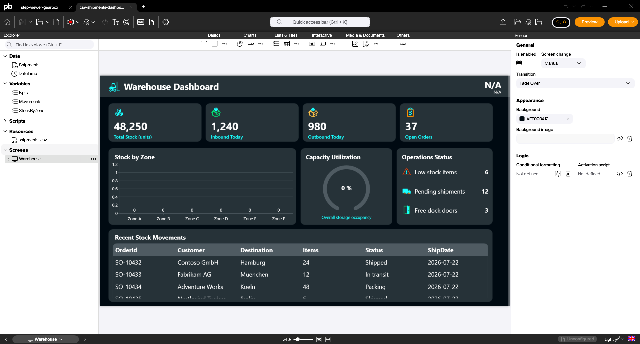Click the Unconfigured status button
The width and height of the screenshot is (640, 344).
pyautogui.click(x=577, y=339)
